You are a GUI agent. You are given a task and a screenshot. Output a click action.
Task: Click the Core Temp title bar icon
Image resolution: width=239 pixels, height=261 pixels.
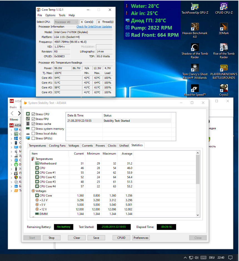[38, 10]
